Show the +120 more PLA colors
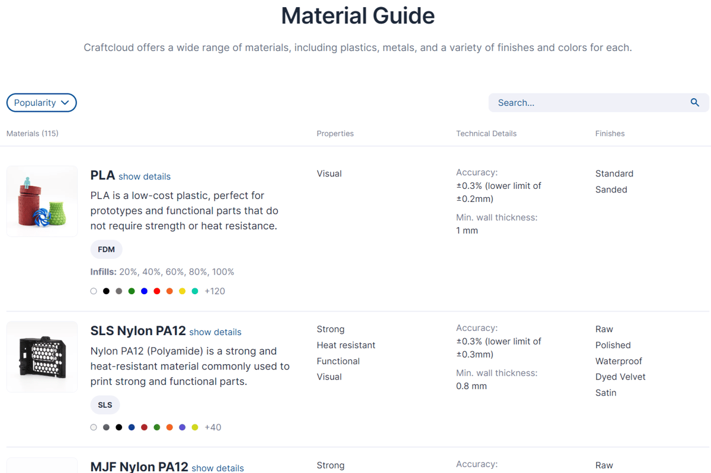This screenshot has height=473, width=711. pyautogui.click(x=214, y=291)
